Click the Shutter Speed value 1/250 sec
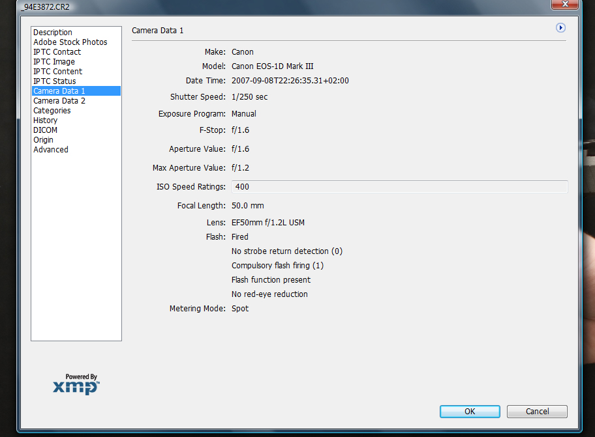This screenshot has height=437, width=595. tap(250, 97)
